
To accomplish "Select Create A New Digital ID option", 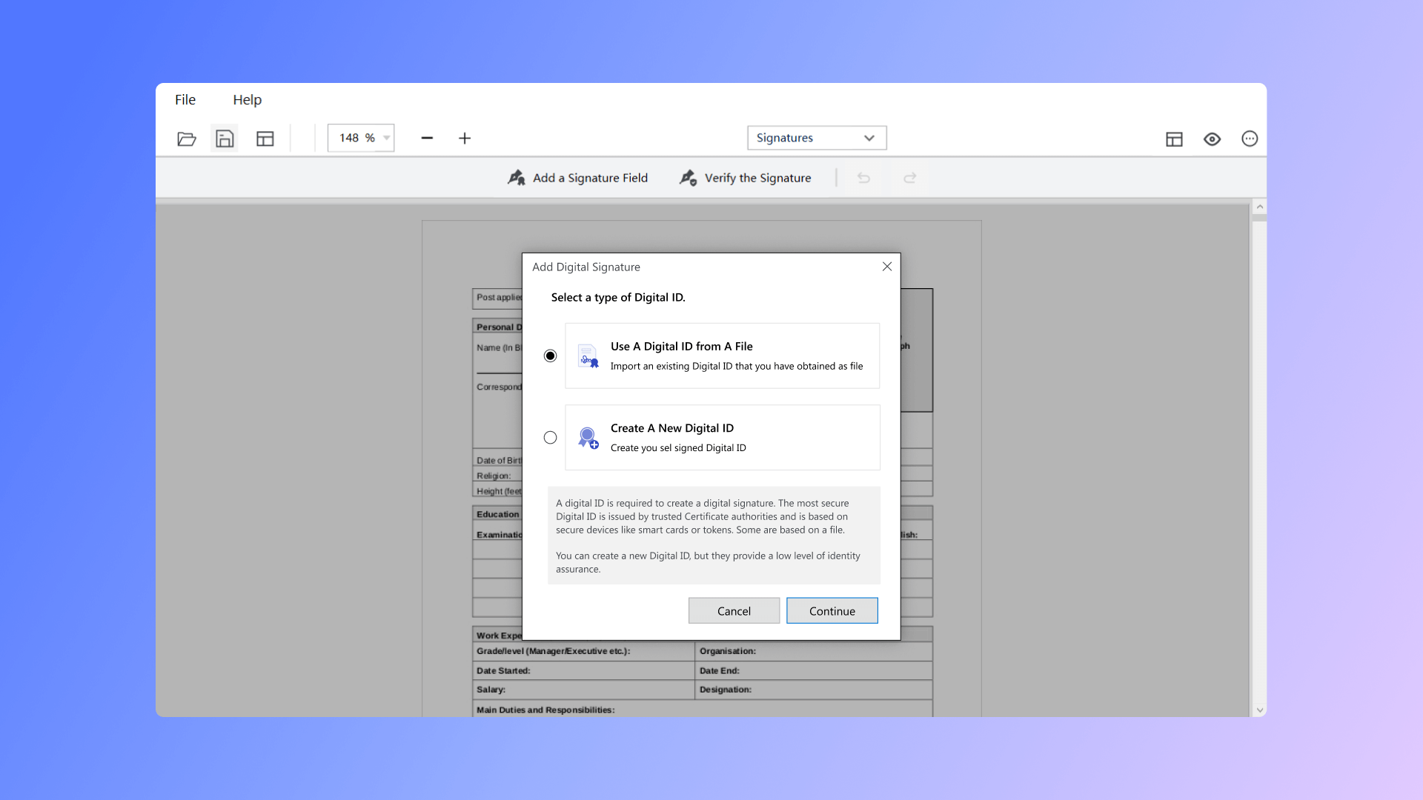I will tap(721, 437).
